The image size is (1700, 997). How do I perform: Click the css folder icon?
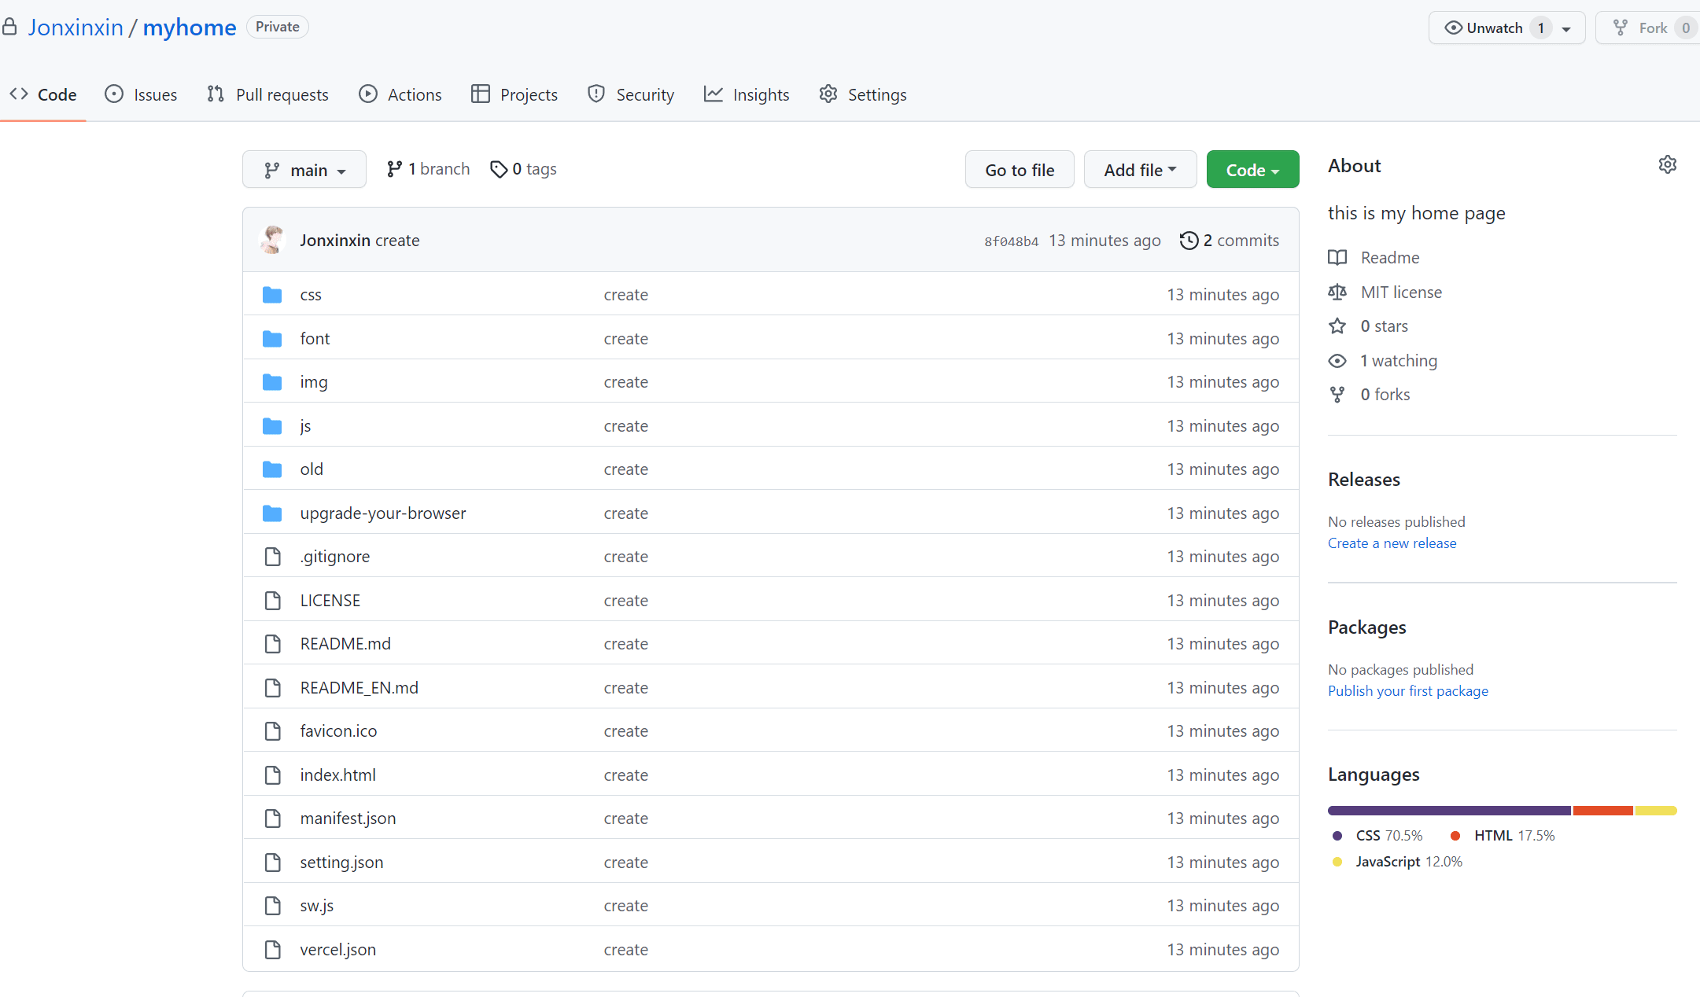tap(272, 295)
